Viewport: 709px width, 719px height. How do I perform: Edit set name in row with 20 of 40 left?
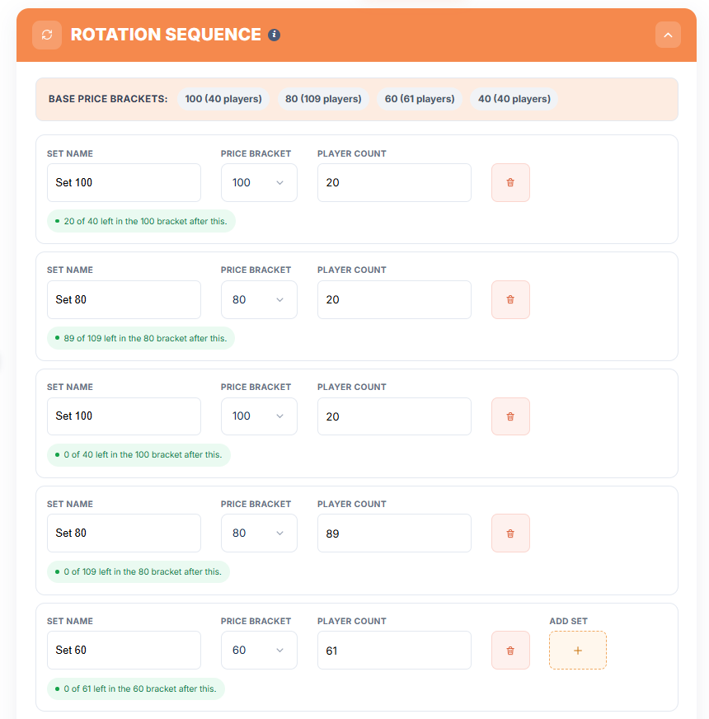click(x=124, y=182)
